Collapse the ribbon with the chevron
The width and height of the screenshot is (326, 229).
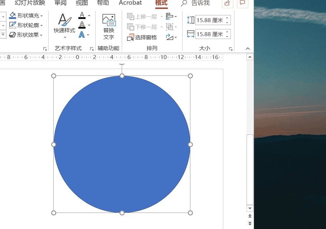tap(248, 49)
